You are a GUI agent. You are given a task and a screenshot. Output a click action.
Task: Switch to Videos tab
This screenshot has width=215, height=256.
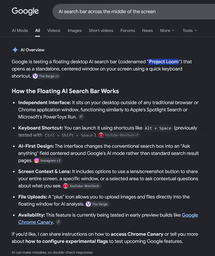tap(54, 31)
